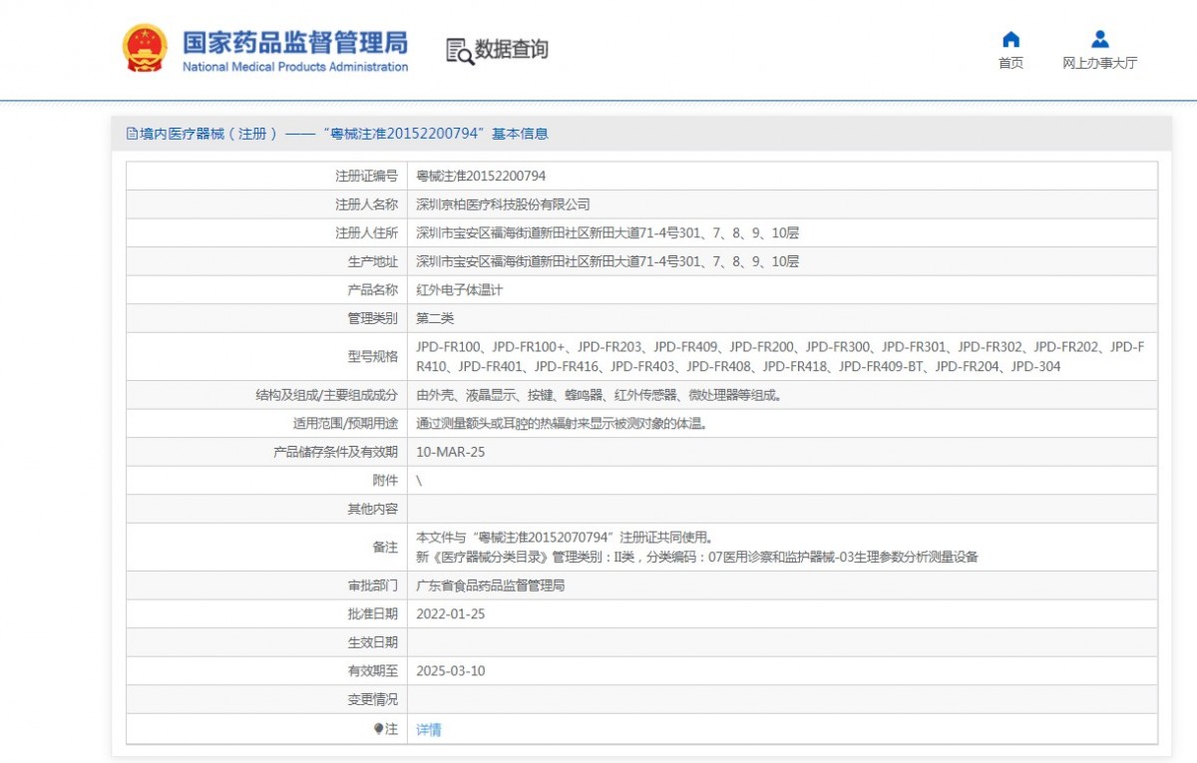Click the 产品名称 row label
Screen dimensions: 1197x763
(372, 290)
